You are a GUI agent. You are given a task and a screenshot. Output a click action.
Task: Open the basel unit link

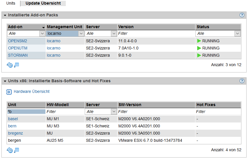(13, 119)
